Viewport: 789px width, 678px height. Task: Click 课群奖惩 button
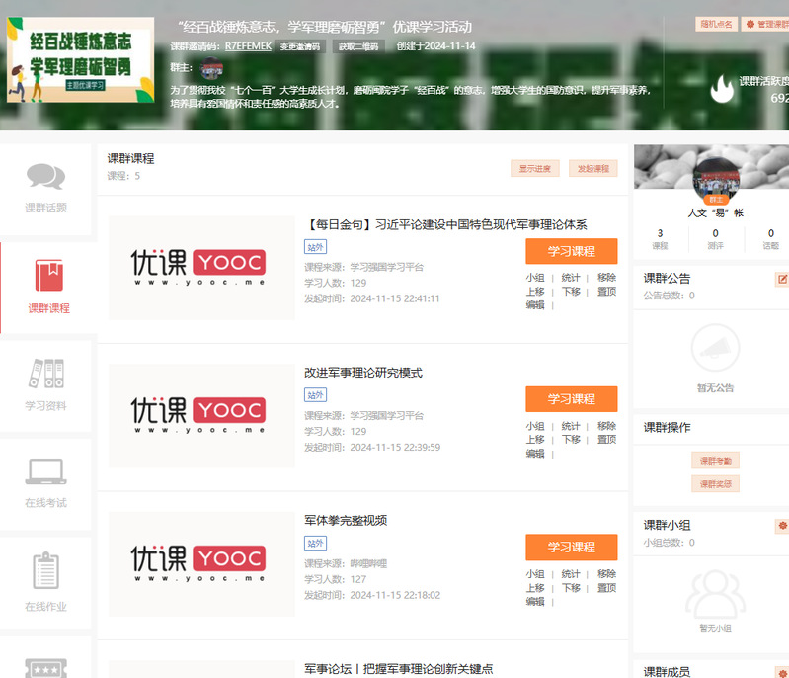pyautogui.click(x=716, y=484)
